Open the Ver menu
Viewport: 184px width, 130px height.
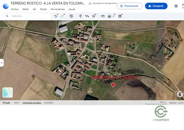click(x=34, y=9)
